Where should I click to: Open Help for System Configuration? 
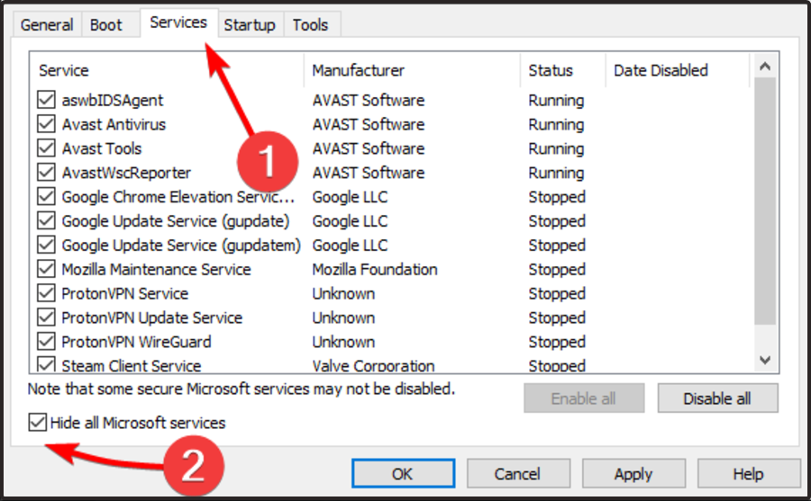[x=748, y=474]
